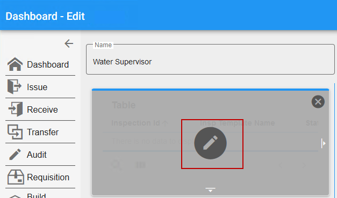Open the Requisition box icon

point(16,177)
